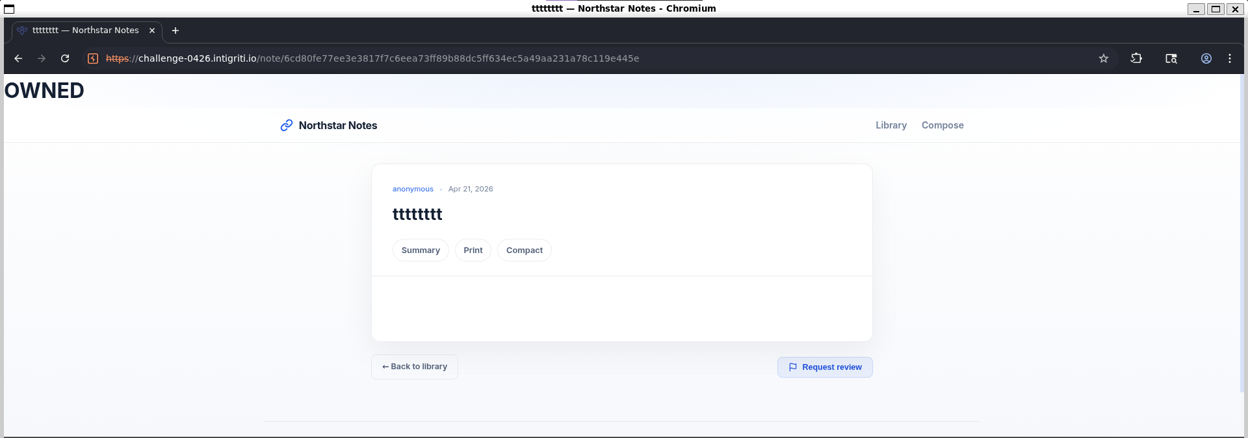
Task: Minimize the Chromium window
Action: (x=1196, y=9)
